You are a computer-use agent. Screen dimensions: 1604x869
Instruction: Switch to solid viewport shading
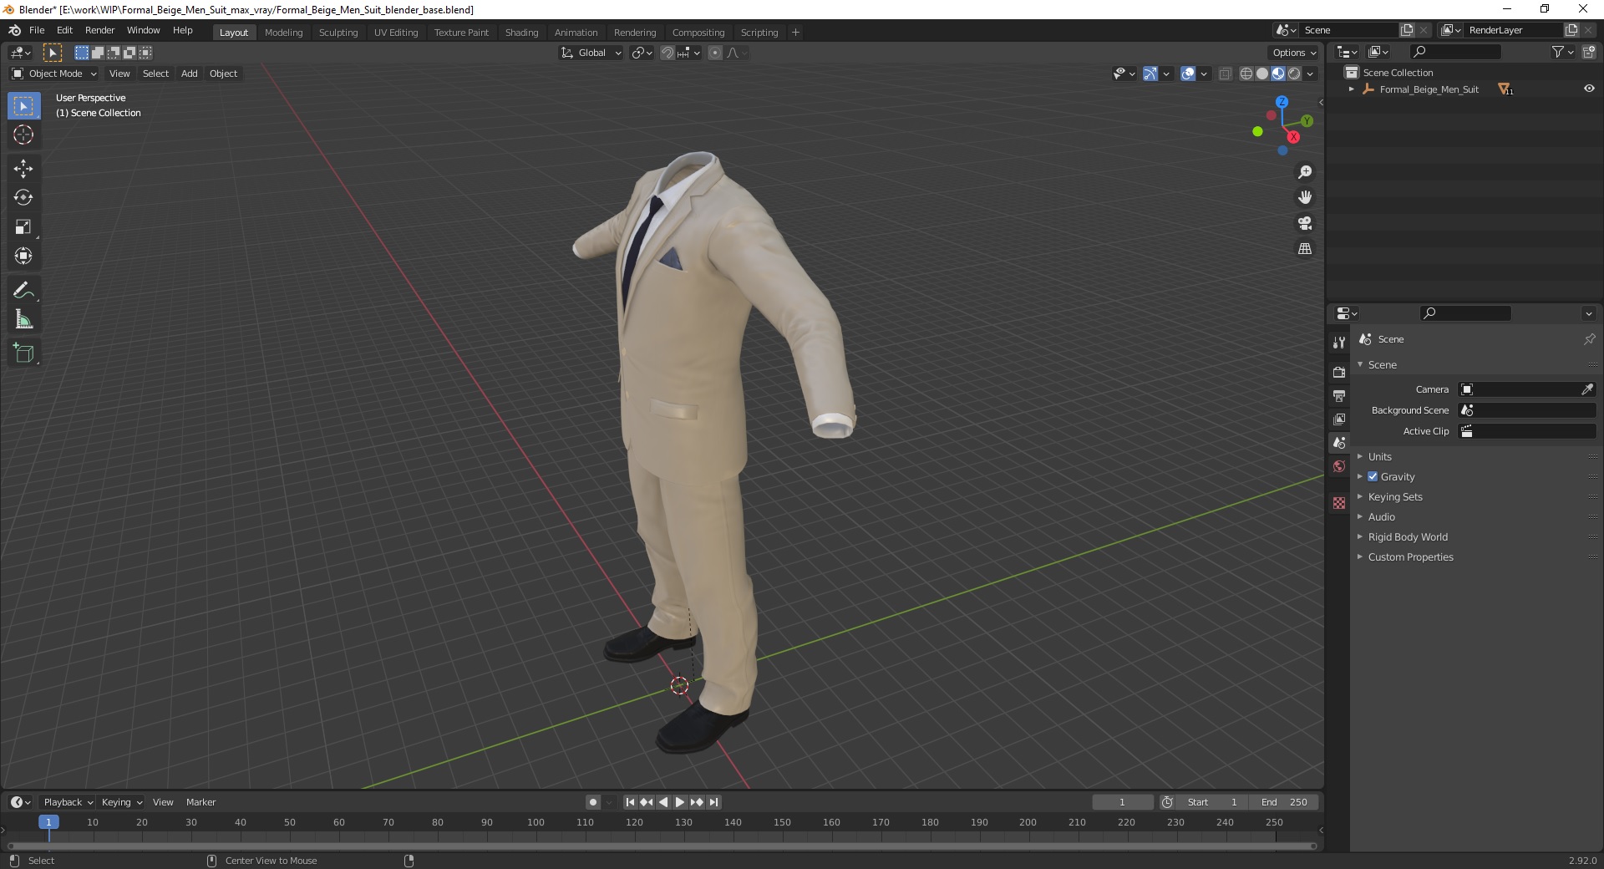click(1262, 74)
